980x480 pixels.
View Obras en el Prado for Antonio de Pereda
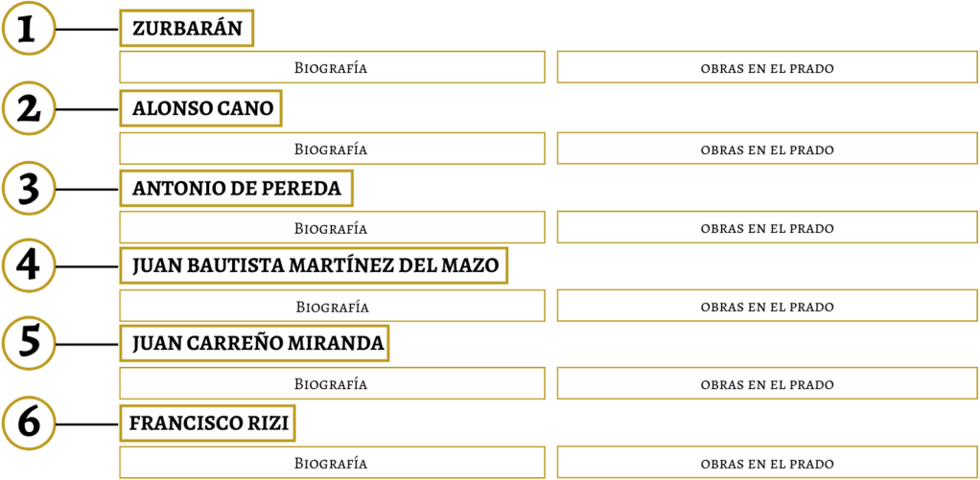767,228
